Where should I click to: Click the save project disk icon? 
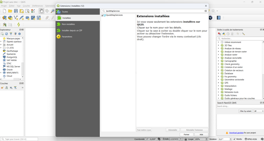16,11
